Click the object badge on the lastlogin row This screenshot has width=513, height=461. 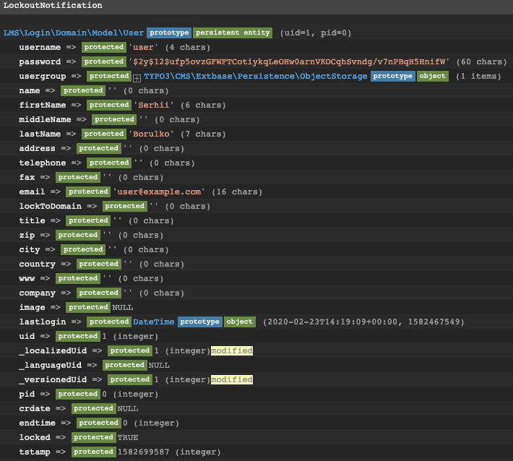(239, 322)
